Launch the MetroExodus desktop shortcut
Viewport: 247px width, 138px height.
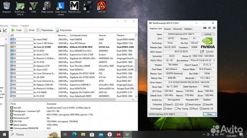(x=74, y=7)
